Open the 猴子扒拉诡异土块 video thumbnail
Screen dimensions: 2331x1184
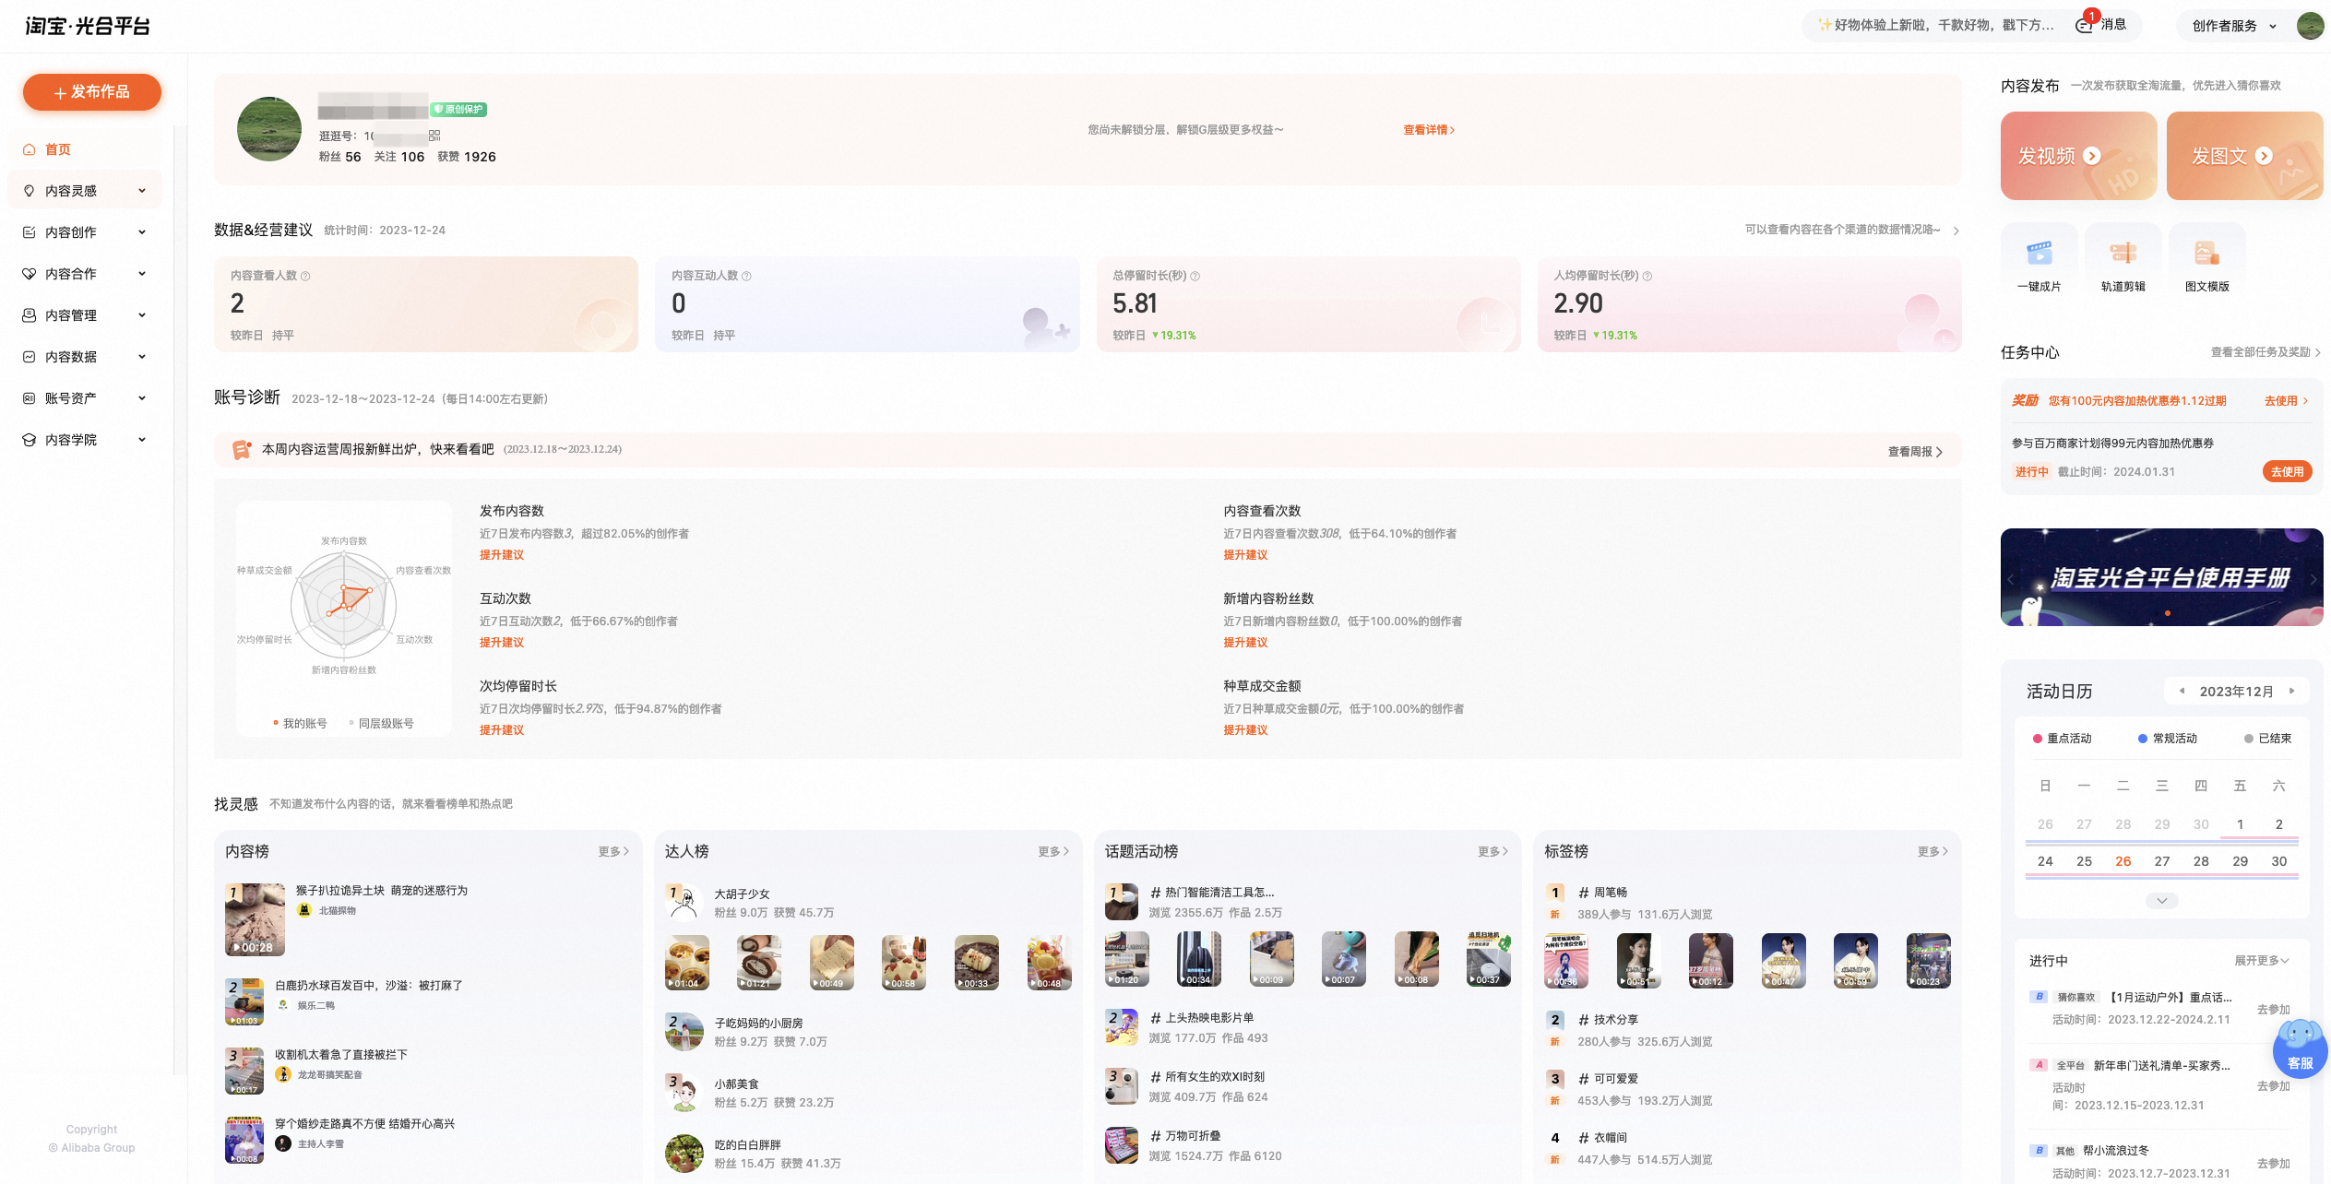(x=255, y=919)
